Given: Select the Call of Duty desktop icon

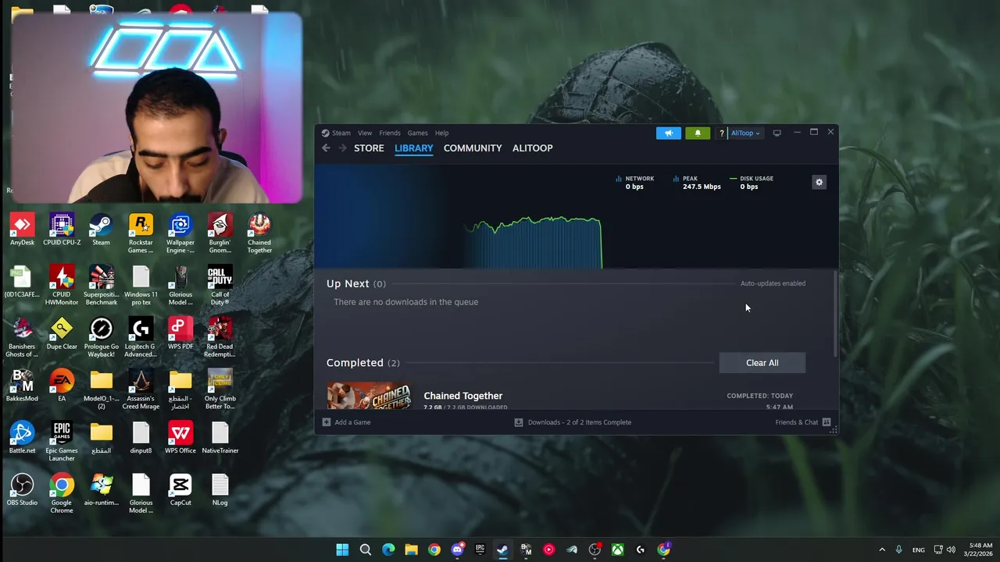Looking at the screenshot, I should tap(220, 286).
